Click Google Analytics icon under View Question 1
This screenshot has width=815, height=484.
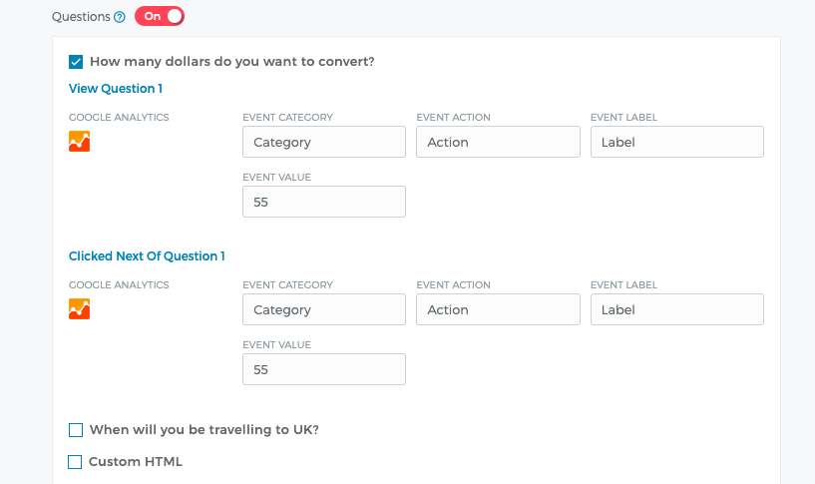pos(79,142)
